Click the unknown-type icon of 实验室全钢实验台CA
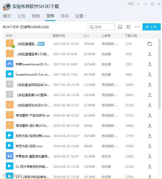 pyautogui.click(x=9, y=84)
